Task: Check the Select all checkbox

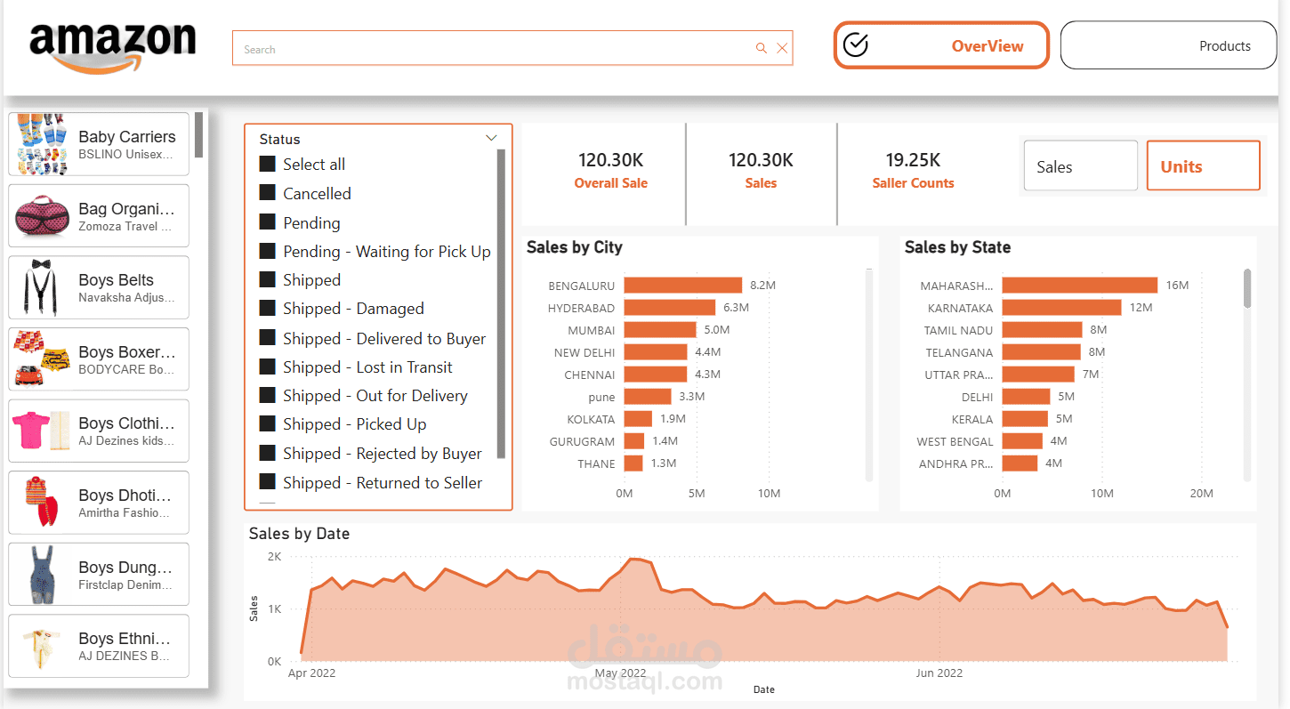Action: [x=267, y=164]
